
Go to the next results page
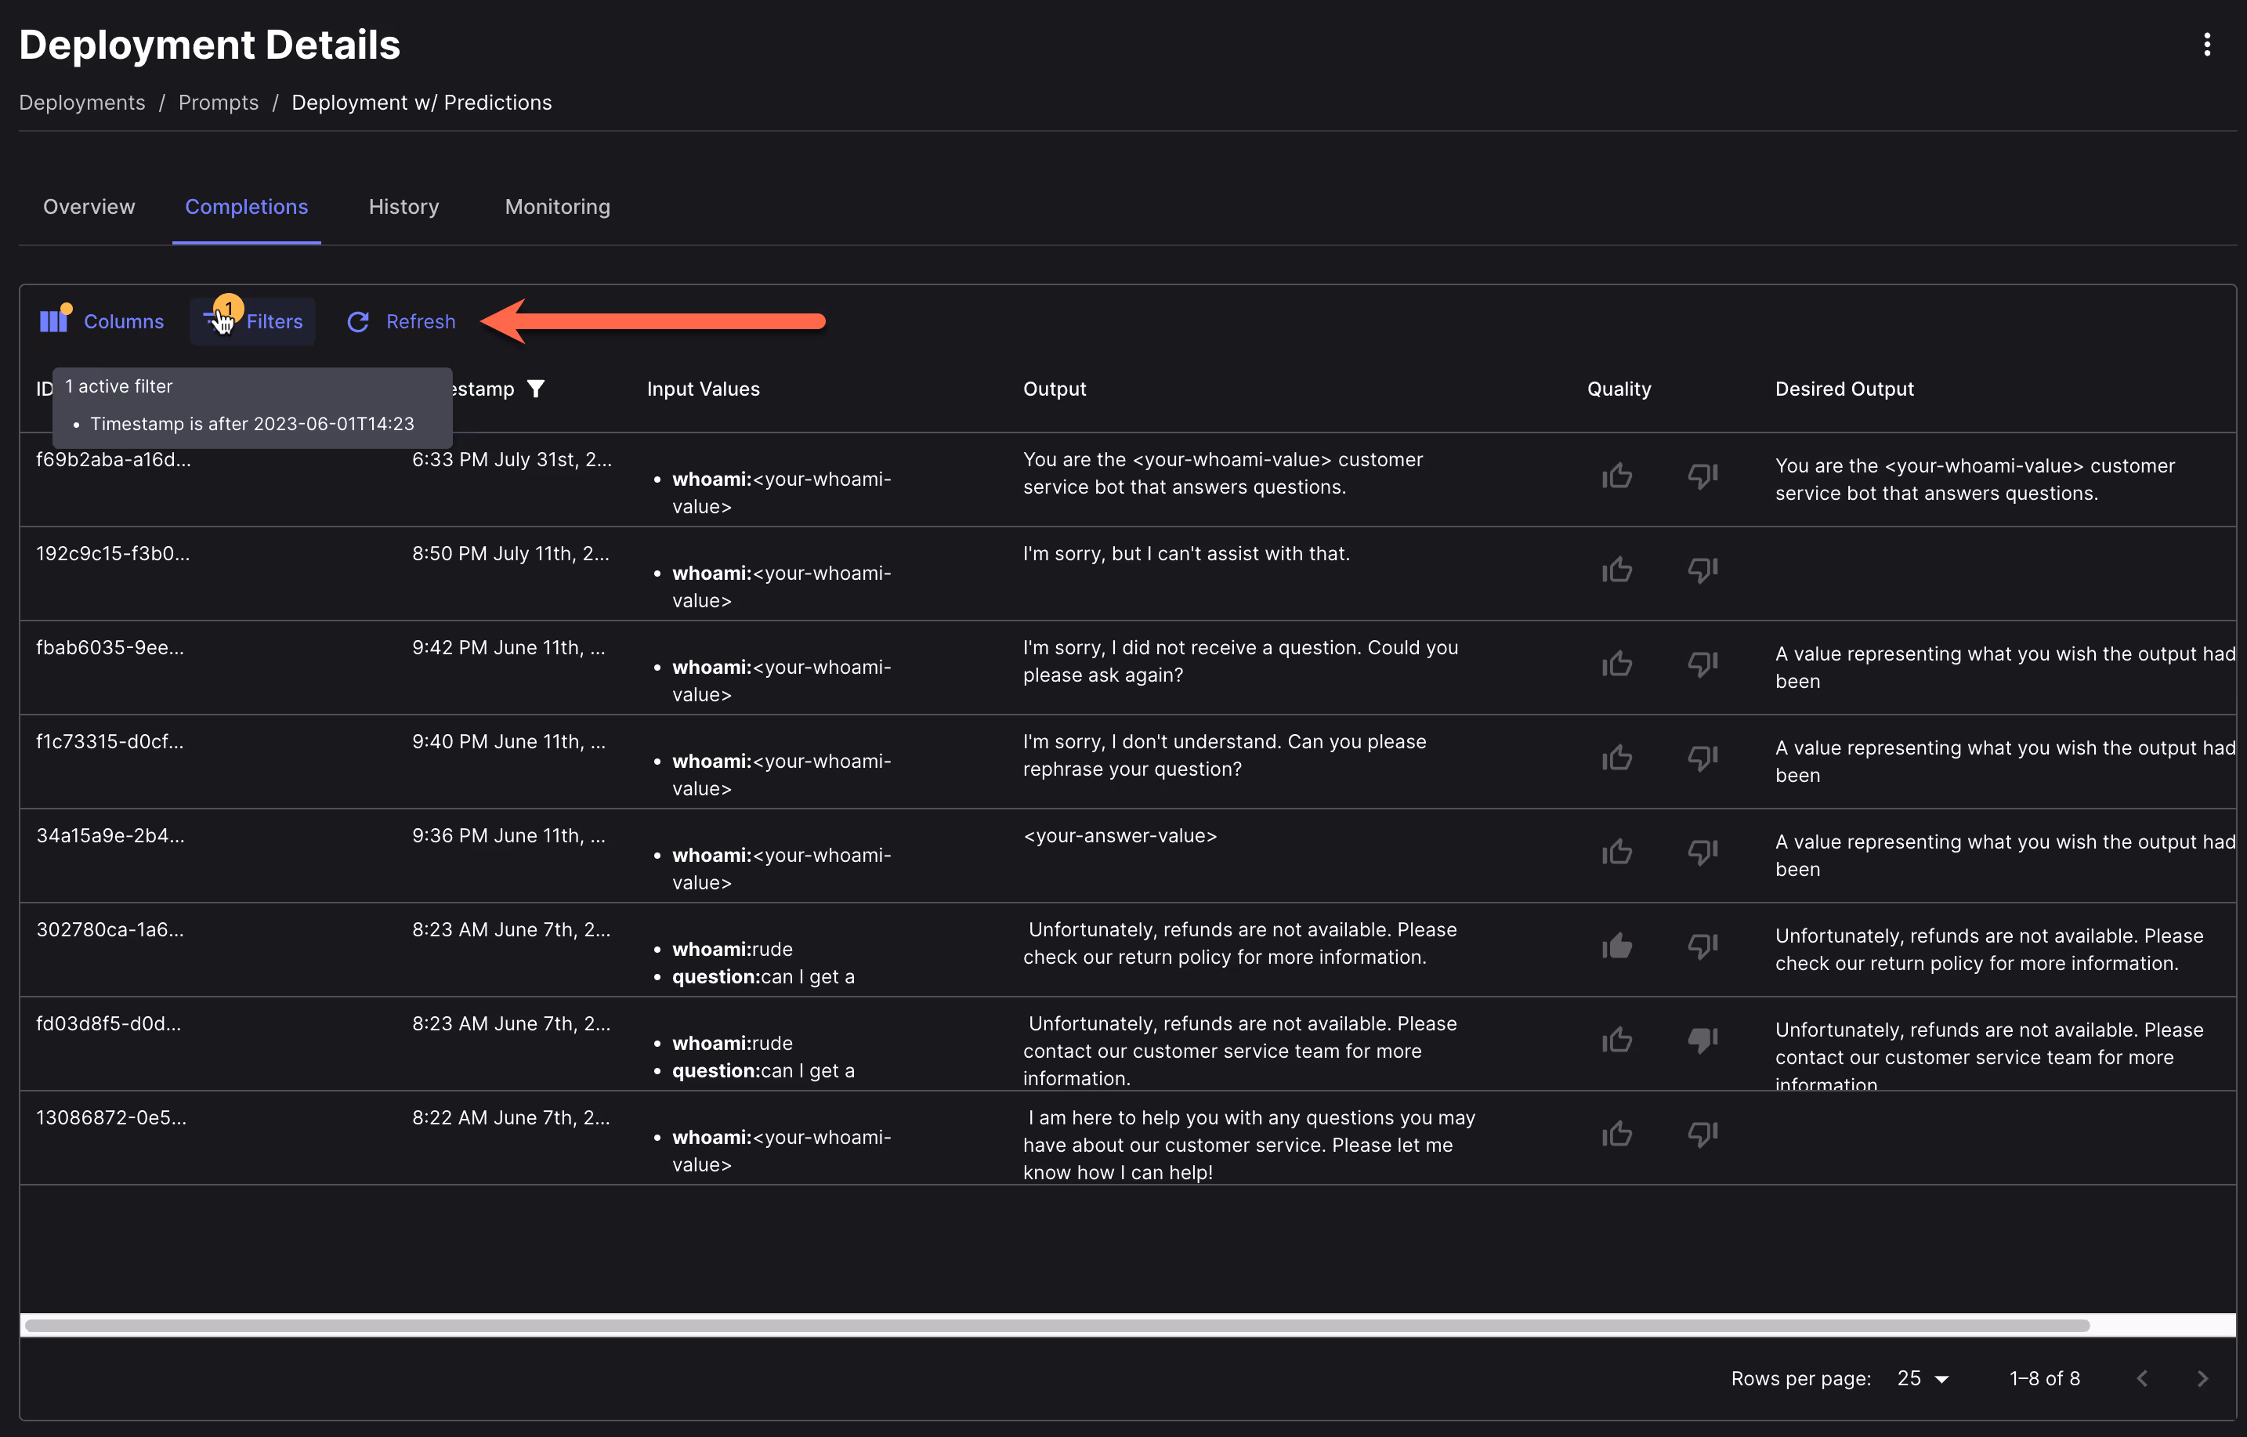coord(2202,1378)
